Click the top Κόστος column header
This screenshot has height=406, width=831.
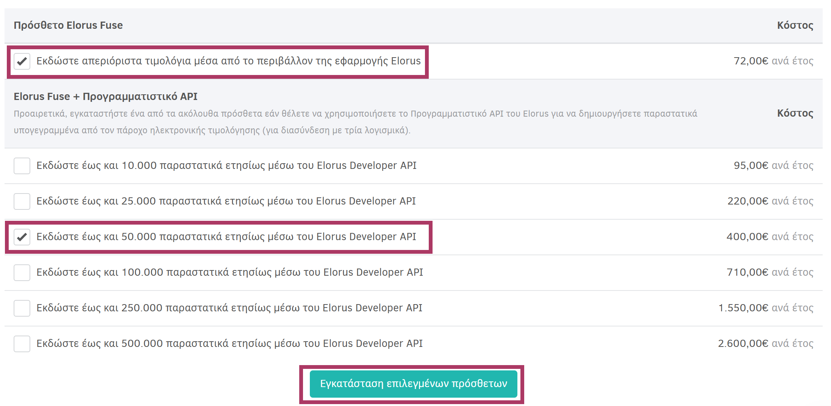[x=795, y=25]
